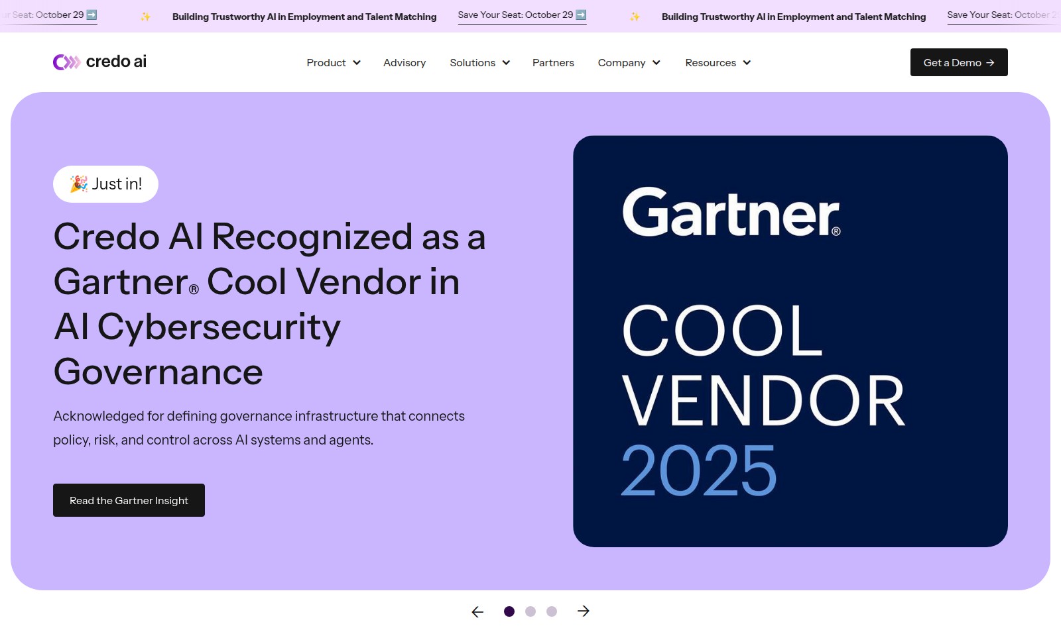
Task: Click the Just in! badge
Action: (105, 184)
